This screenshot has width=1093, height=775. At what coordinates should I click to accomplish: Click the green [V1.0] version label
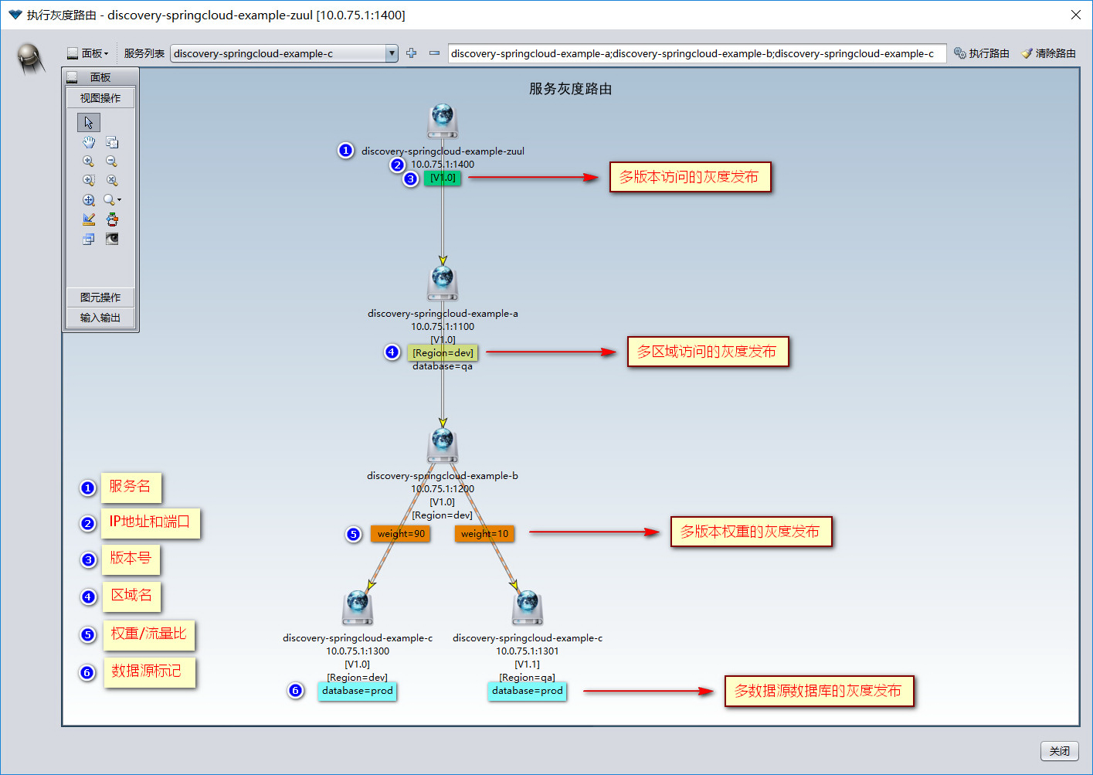click(x=443, y=178)
